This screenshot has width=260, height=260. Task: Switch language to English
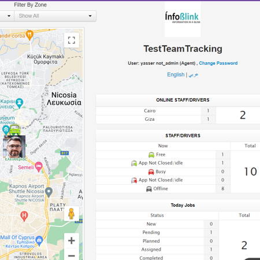[x=176, y=75]
